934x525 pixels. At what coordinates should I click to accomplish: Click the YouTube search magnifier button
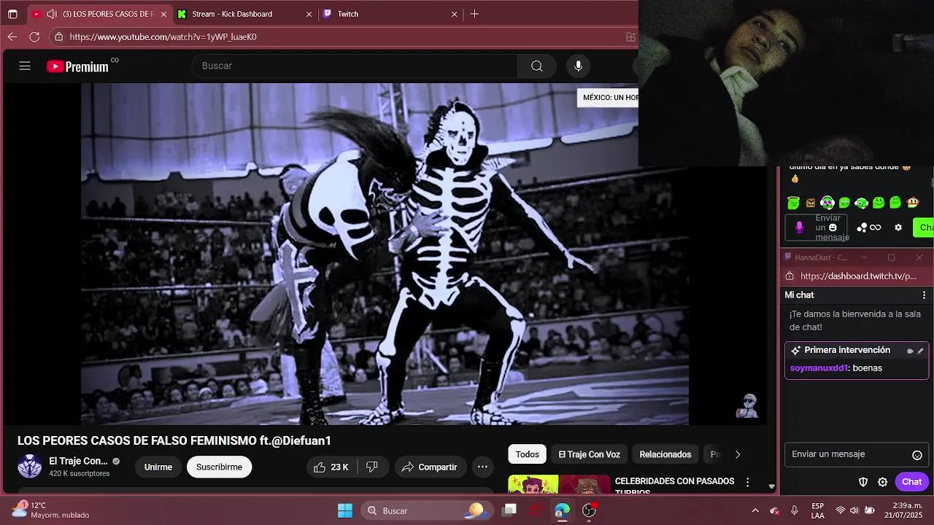(536, 66)
